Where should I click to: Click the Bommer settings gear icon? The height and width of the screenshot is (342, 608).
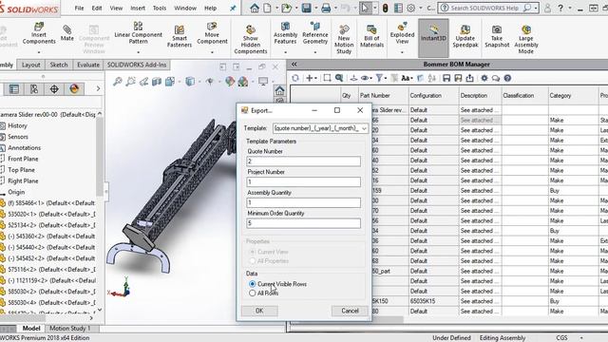tap(484, 78)
